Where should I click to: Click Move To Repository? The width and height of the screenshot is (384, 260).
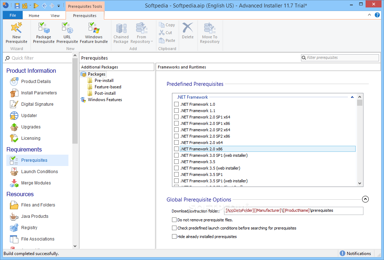click(210, 33)
